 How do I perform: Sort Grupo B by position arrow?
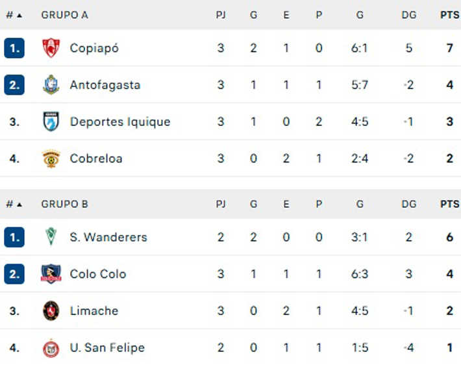pyautogui.click(x=19, y=205)
